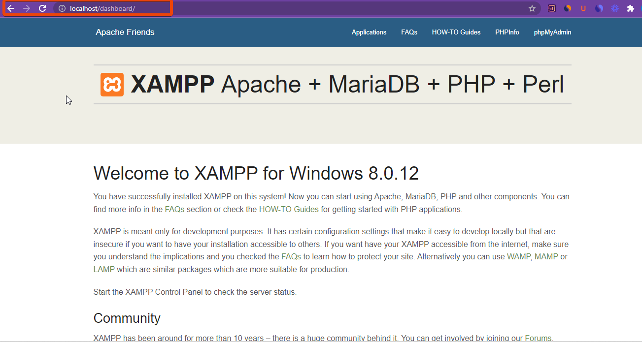Open the Forums link under Community
Image resolution: width=642 pixels, height=342 pixels.
coord(538,338)
